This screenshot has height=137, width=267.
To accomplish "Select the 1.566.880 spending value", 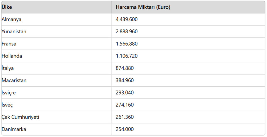I will 126,44.
